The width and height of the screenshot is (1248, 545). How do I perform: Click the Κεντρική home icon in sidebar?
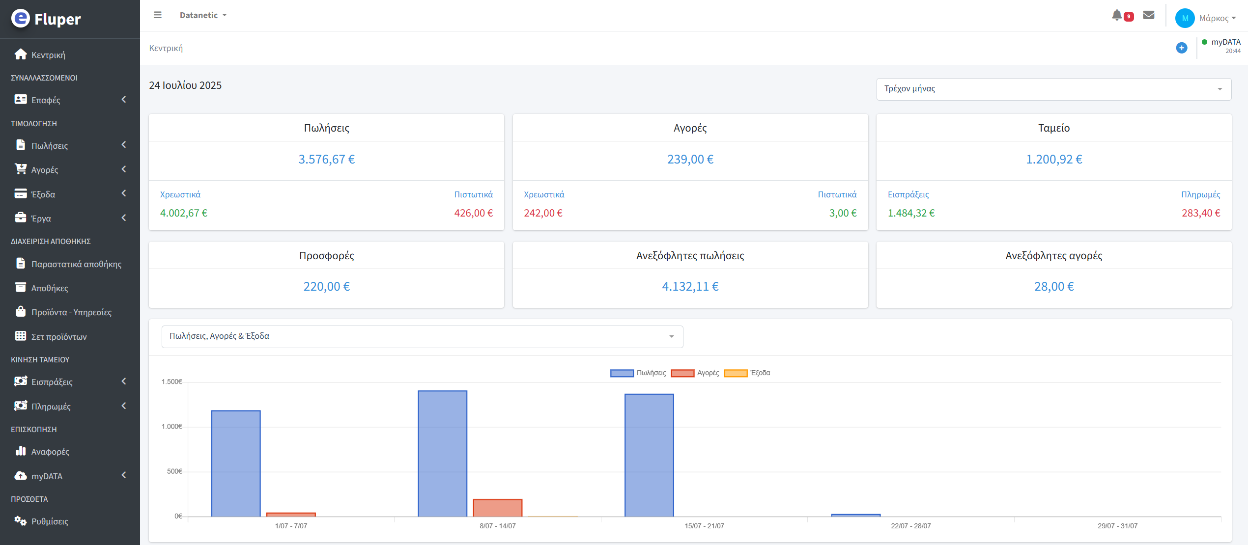coord(21,54)
